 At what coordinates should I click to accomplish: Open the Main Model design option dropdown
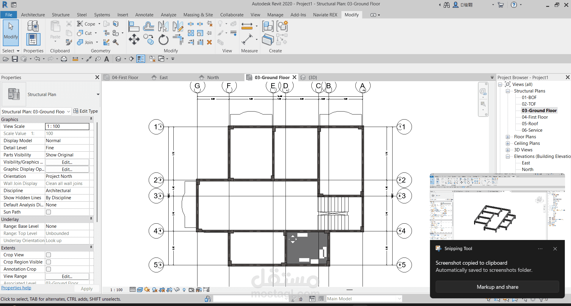[x=399, y=299]
